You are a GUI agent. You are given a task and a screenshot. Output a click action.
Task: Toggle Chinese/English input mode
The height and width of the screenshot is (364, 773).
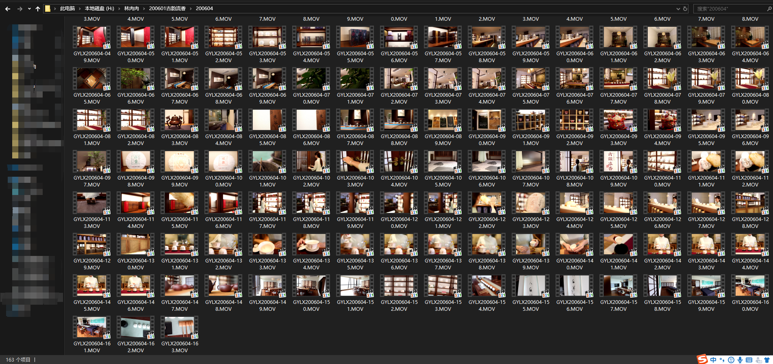[713, 360]
